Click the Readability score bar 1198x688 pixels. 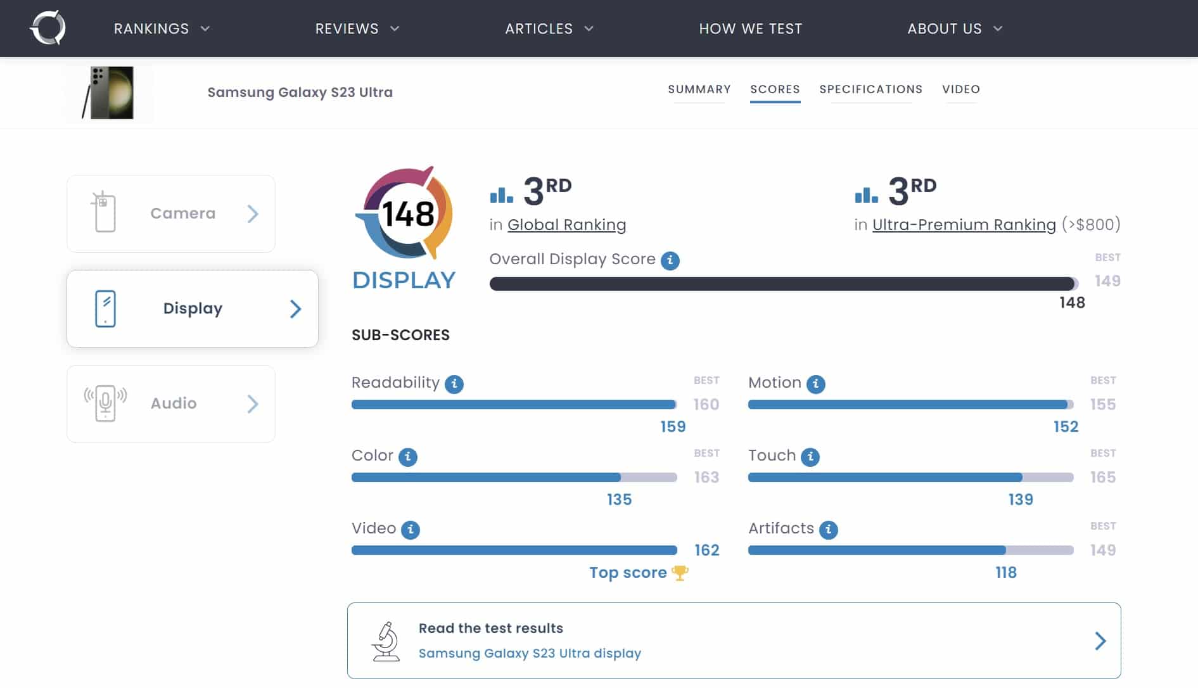[x=514, y=405]
